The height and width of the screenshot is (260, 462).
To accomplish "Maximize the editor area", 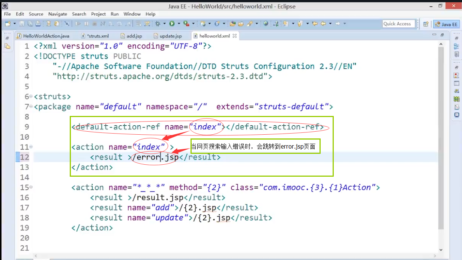I will 442,35.
